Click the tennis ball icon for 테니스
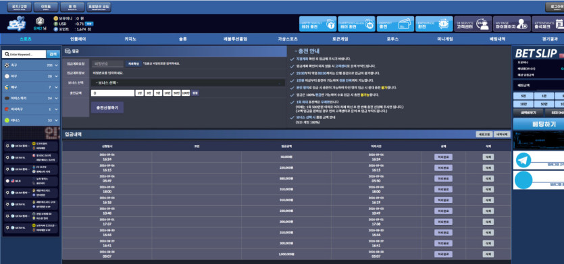The height and width of the screenshot is (264, 564). coord(7,120)
